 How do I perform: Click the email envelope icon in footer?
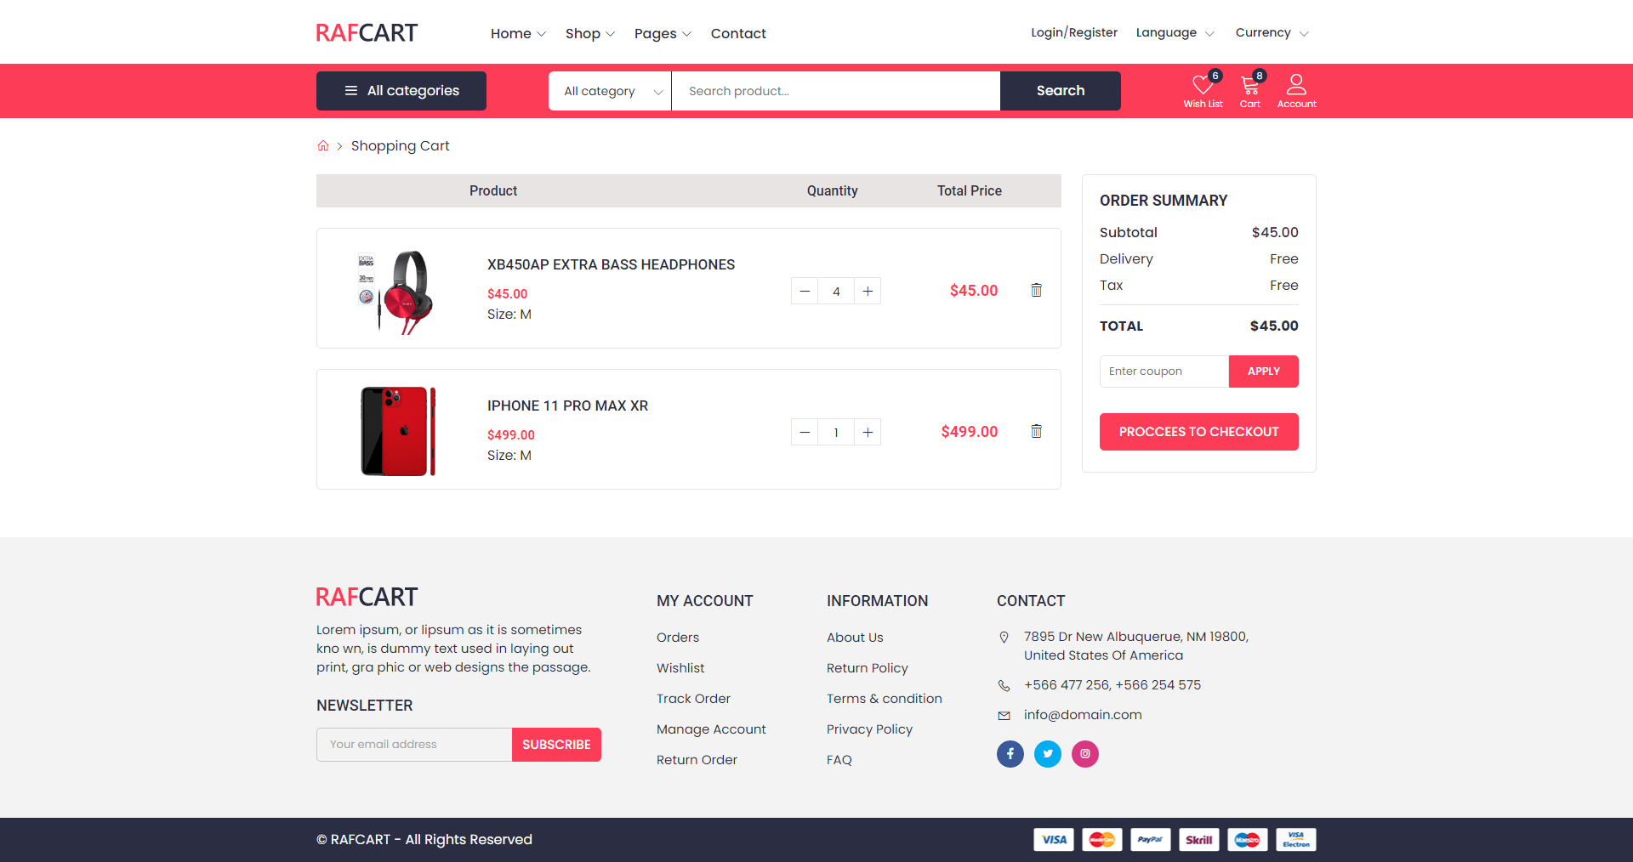point(1004,716)
